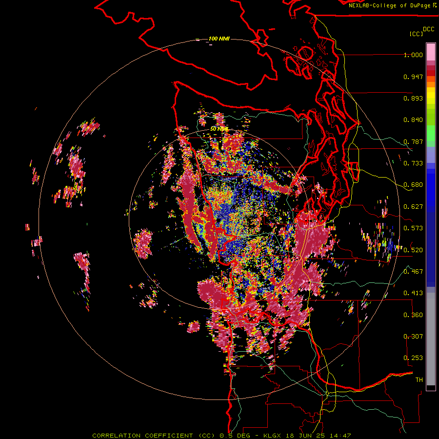Screen dimensions: 439x439
Task: Click the 0.360 scale value
Action: pos(413,315)
